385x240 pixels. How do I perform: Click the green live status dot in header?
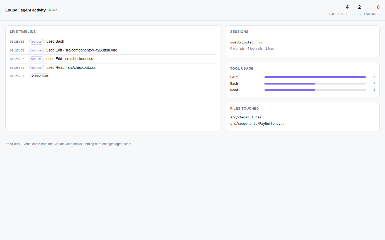coord(50,10)
